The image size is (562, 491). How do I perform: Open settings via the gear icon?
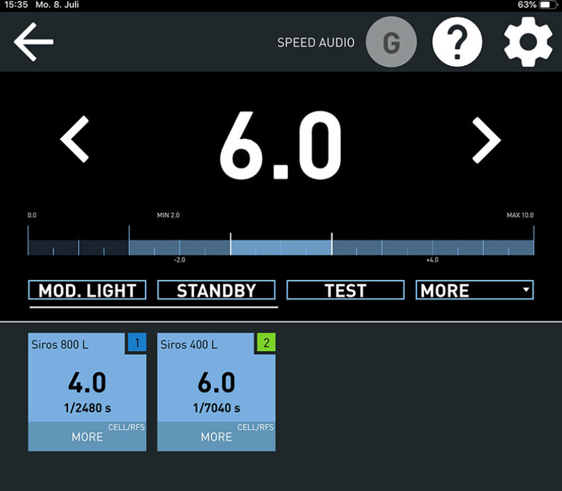[528, 42]
